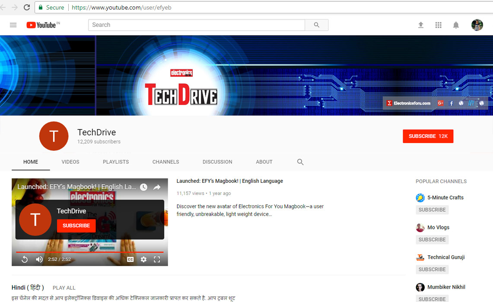Select the YouTube channel URL in the address bar
493x302 pixels.
121,7
